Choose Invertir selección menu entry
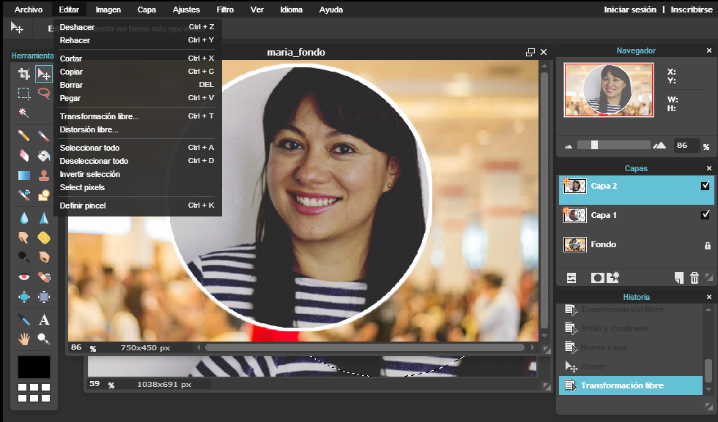Screen dimensions: 718x422 (137, 174)
